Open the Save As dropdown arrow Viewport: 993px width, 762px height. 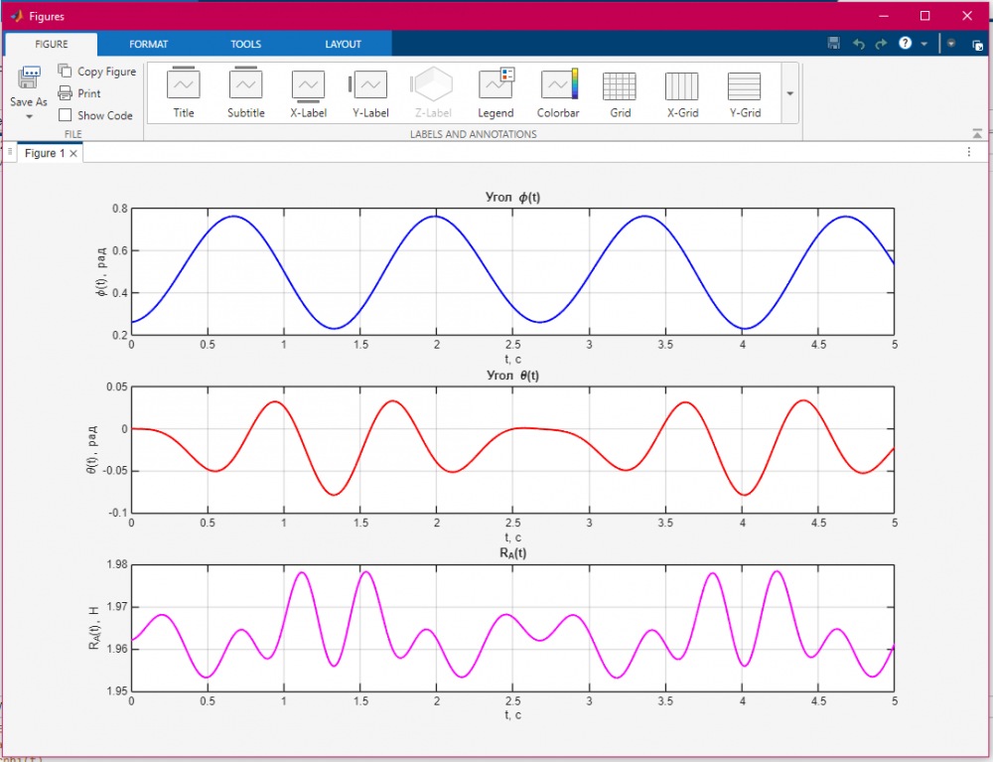pyautogui.click(x=29, y=116)
